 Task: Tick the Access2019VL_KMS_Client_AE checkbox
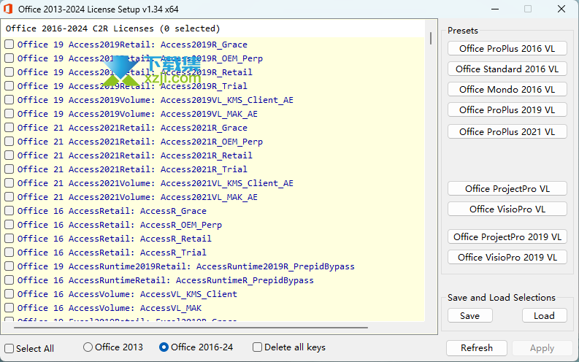tap(9, 100)
